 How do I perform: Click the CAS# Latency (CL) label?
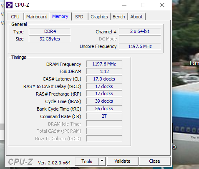click(x=62, y=79)
